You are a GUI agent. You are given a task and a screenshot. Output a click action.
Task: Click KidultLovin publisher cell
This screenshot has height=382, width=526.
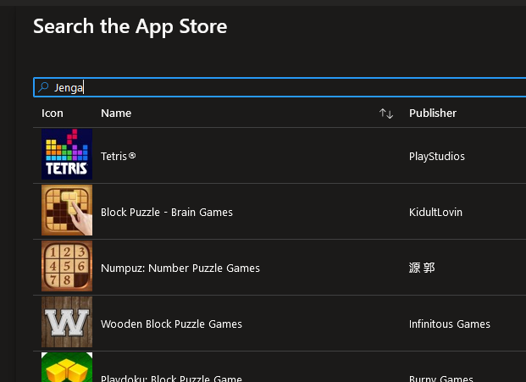coord(435,213)
